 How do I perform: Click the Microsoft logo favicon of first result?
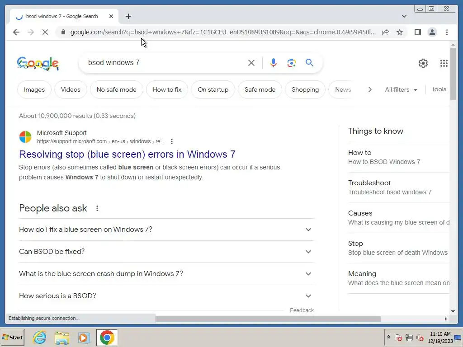coord(25,137)
